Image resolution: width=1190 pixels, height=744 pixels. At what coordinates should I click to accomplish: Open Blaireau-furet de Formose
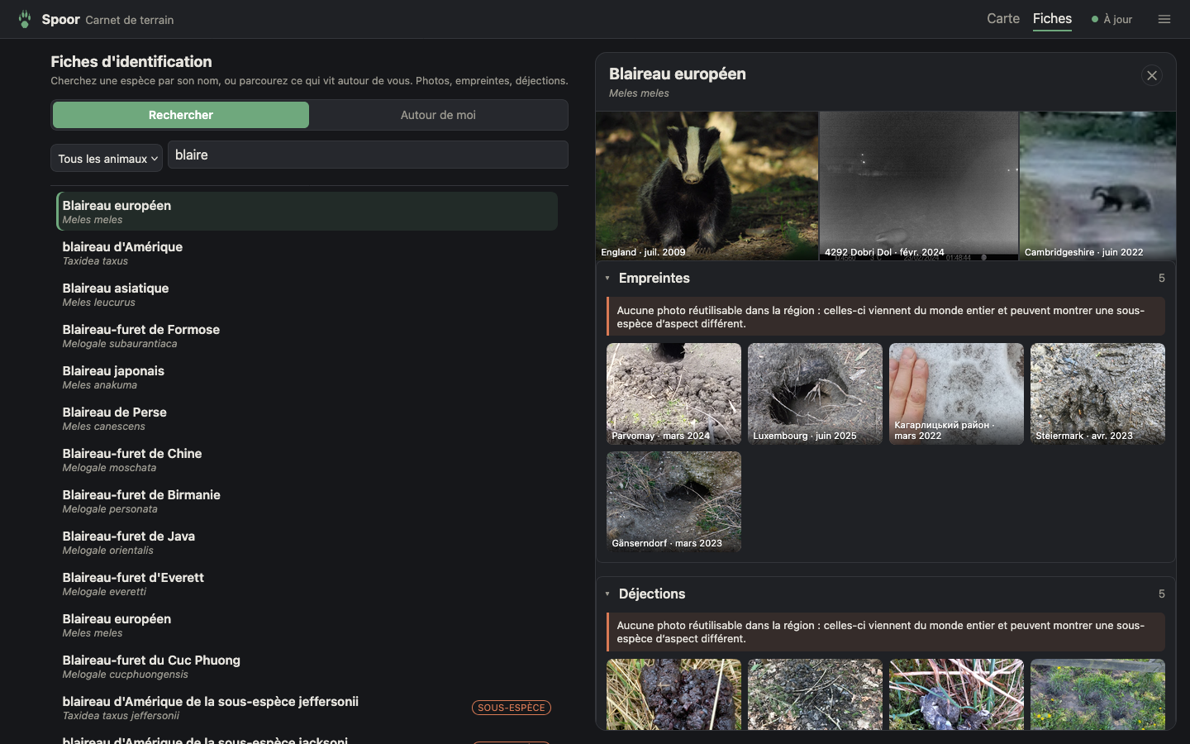[307, 336]
